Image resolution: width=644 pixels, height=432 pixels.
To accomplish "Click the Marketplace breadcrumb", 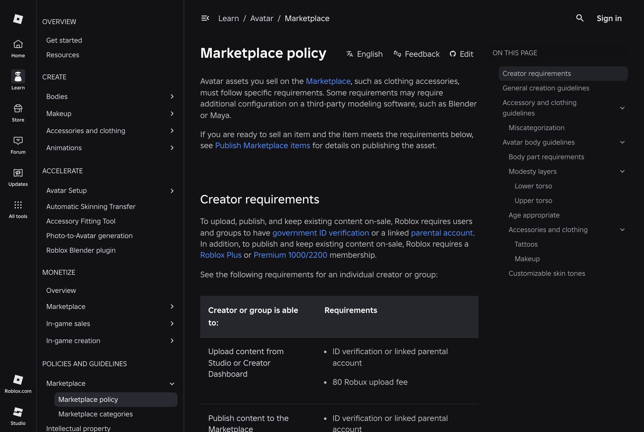I will pyautogui.click(x=307, y=18).
